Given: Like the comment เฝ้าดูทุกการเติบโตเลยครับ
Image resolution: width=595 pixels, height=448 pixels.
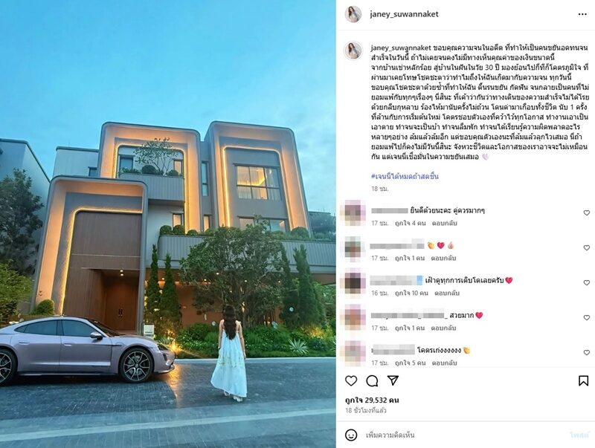Looking at the screenshot, I should pos(586,283).
